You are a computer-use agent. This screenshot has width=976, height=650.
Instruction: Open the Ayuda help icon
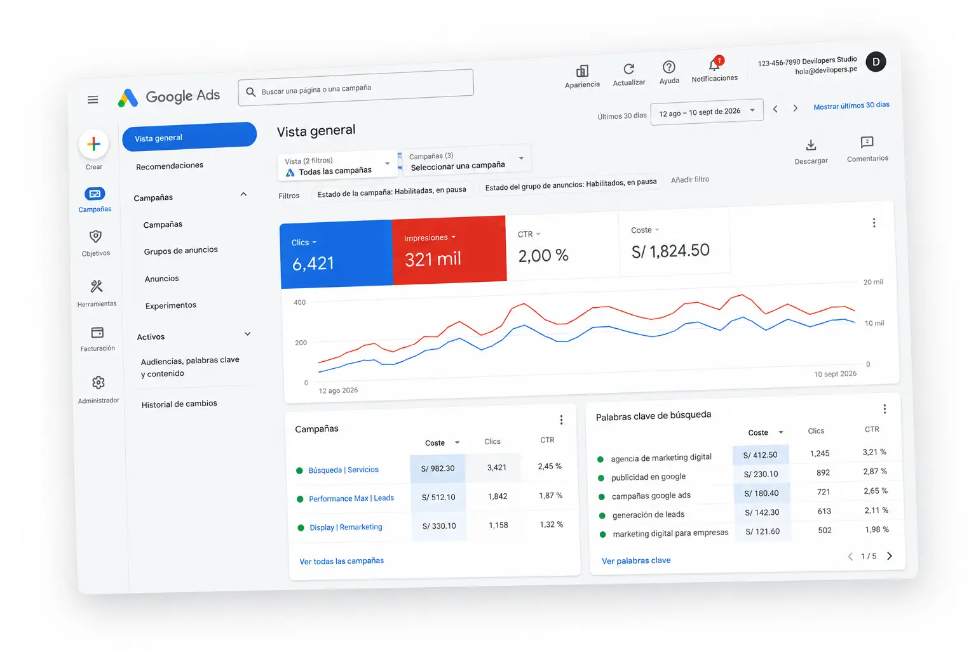pos(668,67)
